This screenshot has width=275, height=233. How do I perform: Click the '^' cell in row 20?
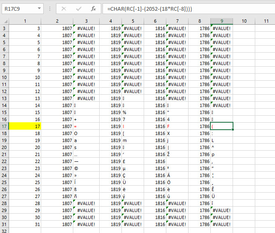[222, 147]
